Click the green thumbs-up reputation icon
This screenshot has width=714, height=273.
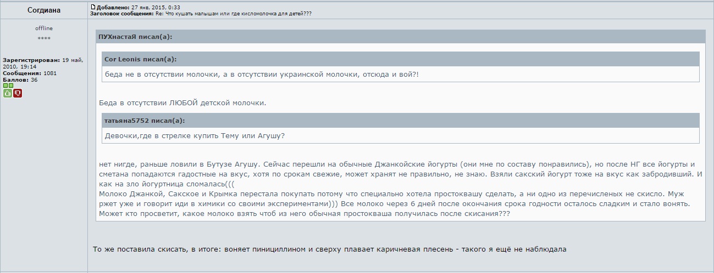coord(8,93)
